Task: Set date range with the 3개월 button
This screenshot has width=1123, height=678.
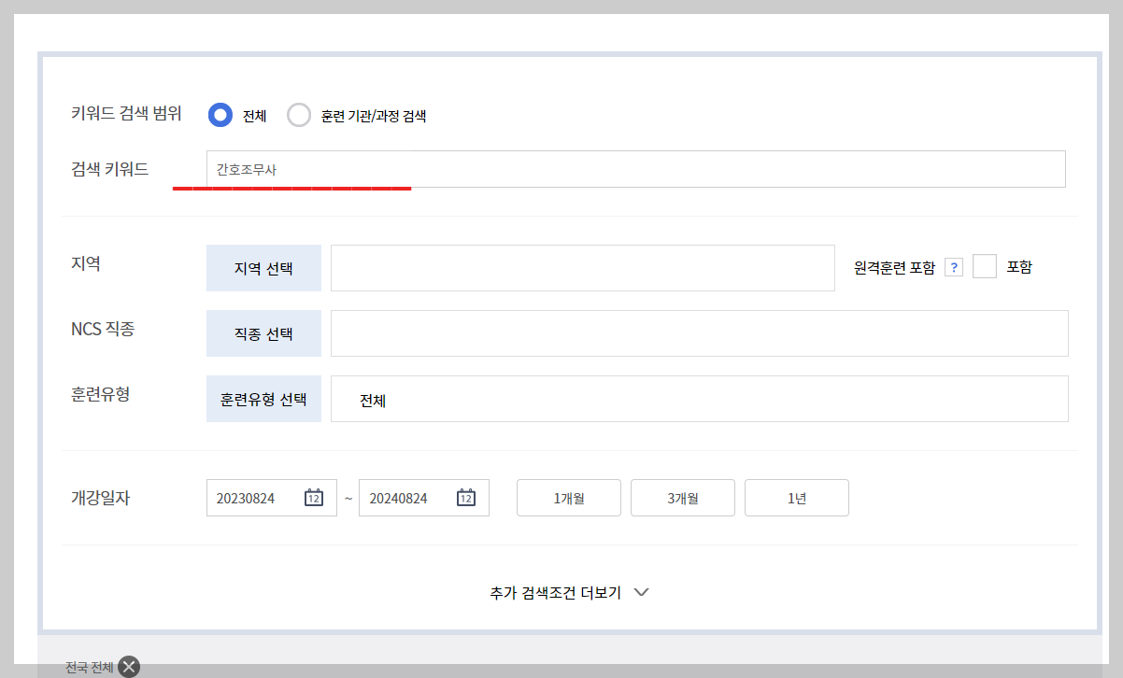Action: pos(682,498)
